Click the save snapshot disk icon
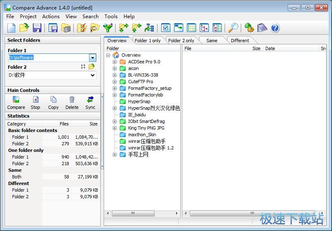Image resolution: width=332 pixels, height=231 pixels. pyautogui.click(x=53, y=28)
